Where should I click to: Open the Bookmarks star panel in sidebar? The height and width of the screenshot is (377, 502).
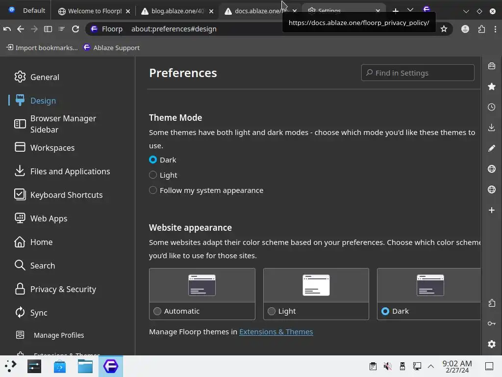pos(491,86)
